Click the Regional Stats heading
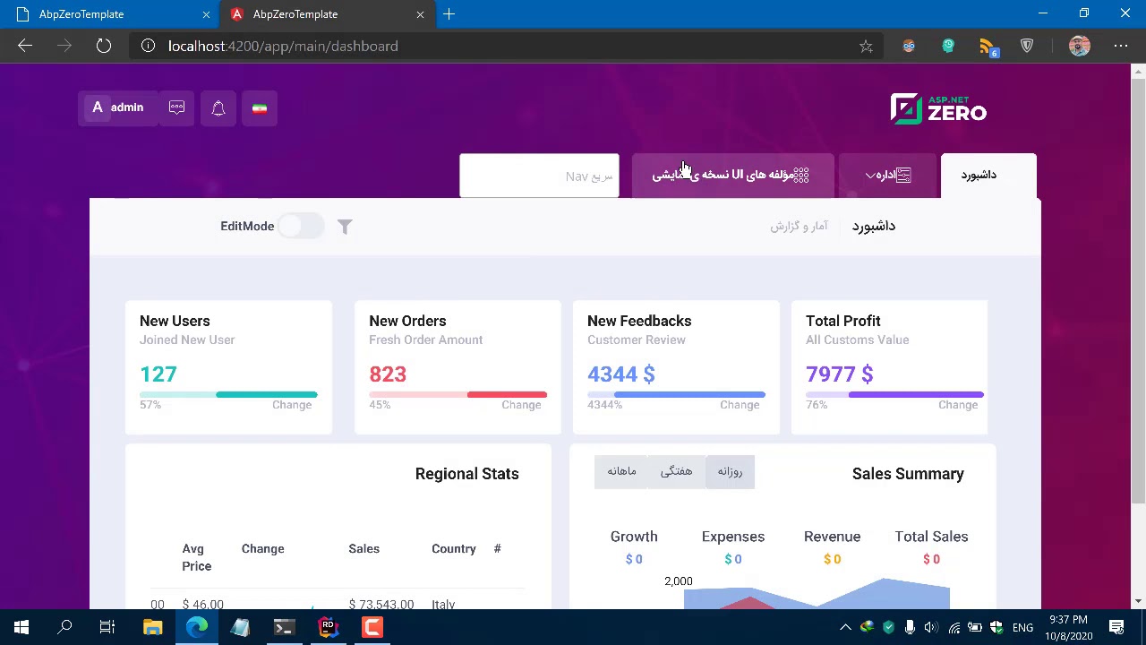 pyautogui.click(x=467, y=474)
